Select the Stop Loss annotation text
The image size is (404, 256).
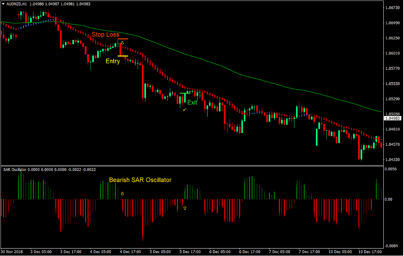pyautogui.click(x=106, y=35)
